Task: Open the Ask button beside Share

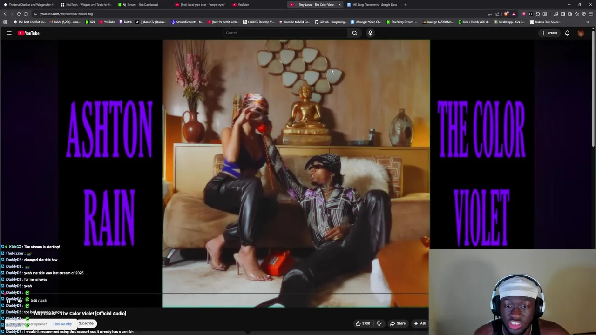Action: pos(420,323)
